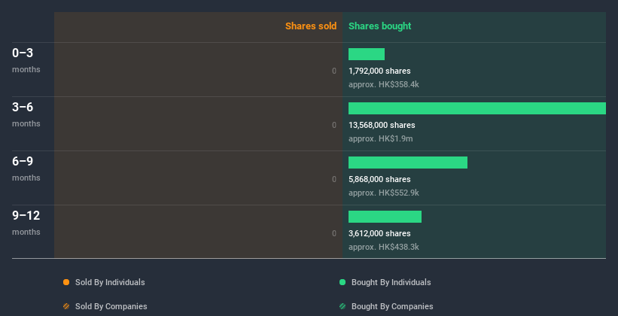Click the striped Bought By Companies legend icon
This screenshot has height=316, width=618.
(342, 306)
